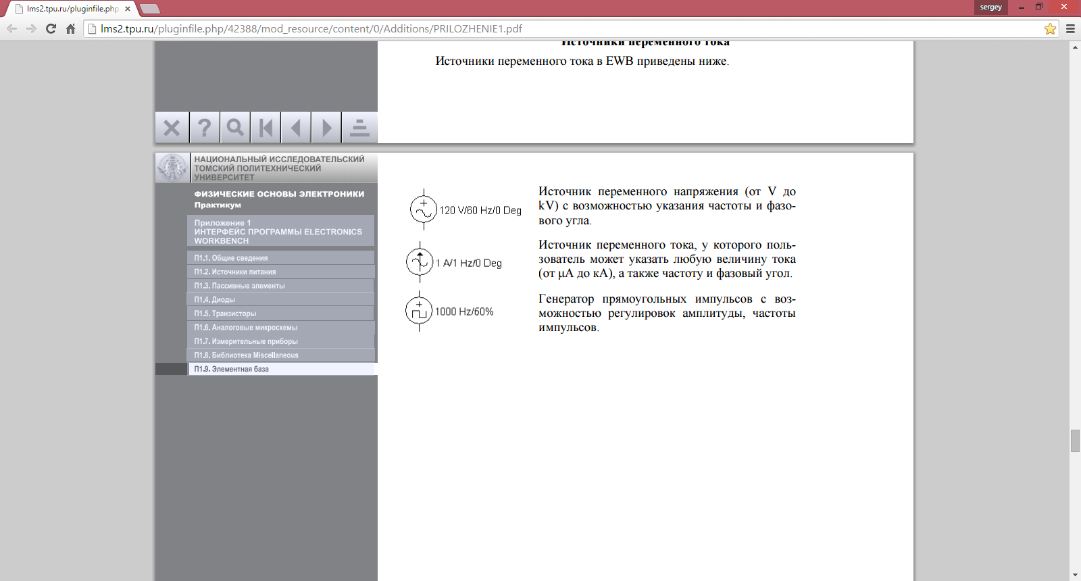This screenshot has height=581, width=1081.
Task: Click the 120 V/60 Hz/0 Deg label
Action: pos(480,210)
